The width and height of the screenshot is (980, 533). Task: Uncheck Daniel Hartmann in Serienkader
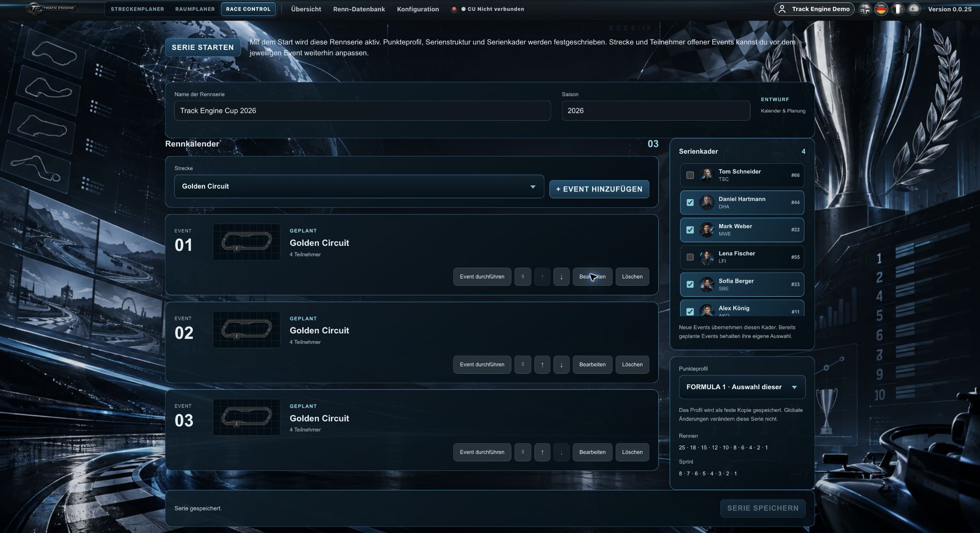tap(690, 202)
